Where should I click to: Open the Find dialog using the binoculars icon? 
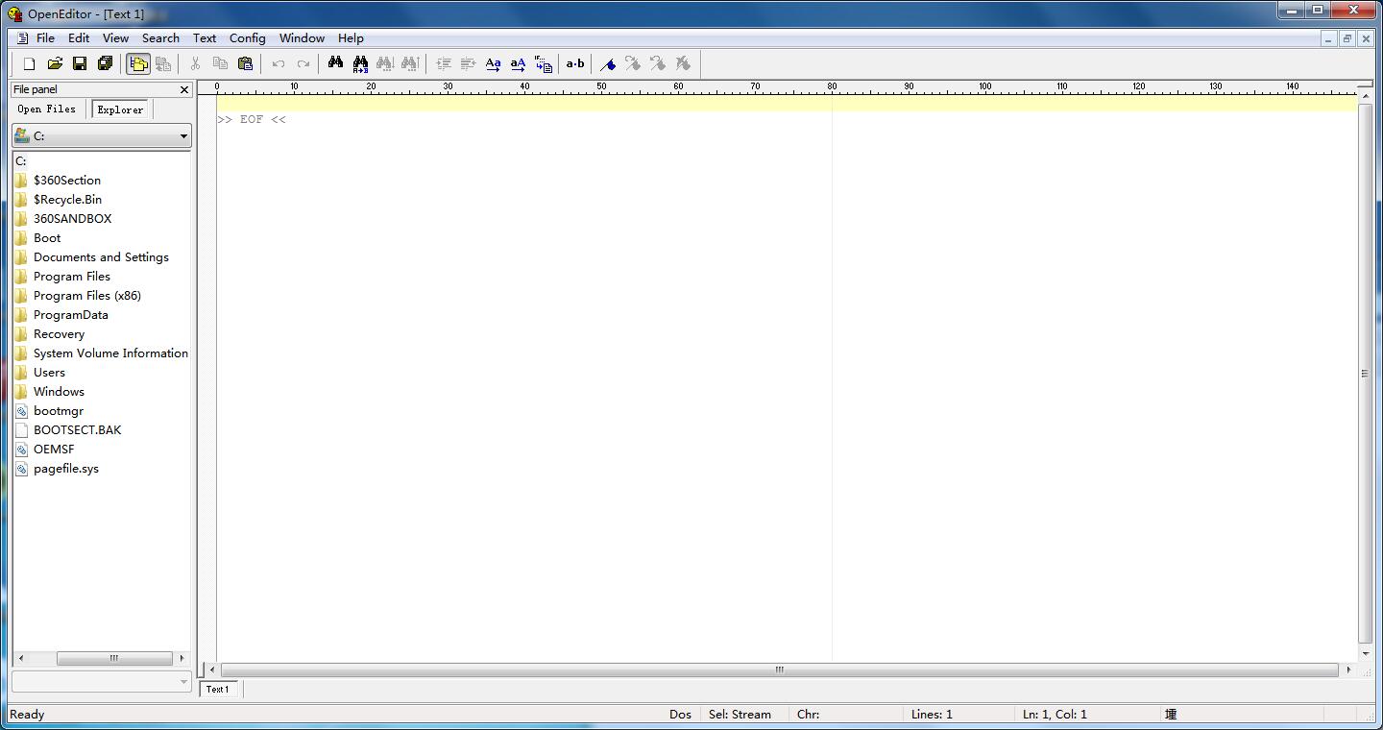click(x=335, y=63)
